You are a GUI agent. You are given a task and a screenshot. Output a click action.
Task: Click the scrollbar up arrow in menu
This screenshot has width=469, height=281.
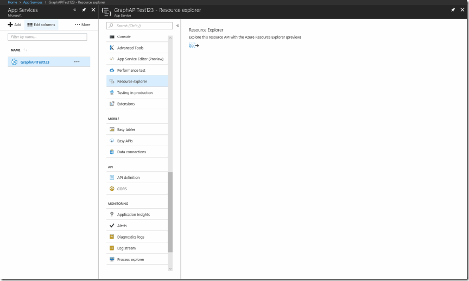pyautogui.click(x=170, y=38)
